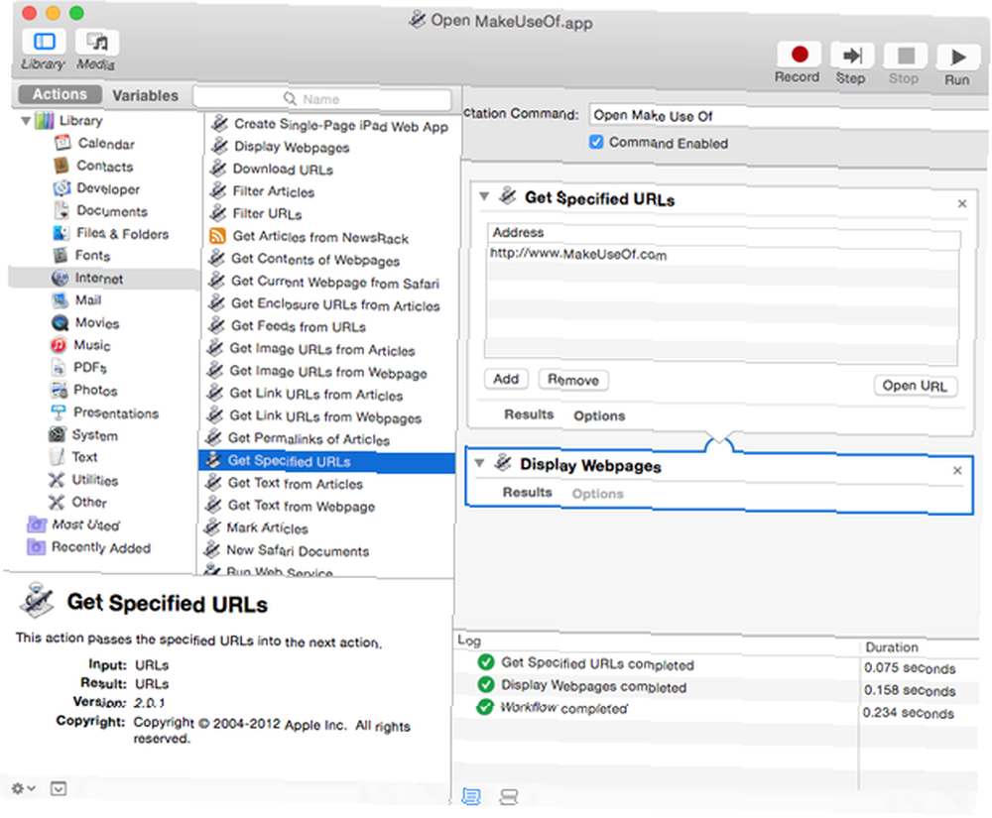
Task: Edit the Dictation Command text field
Action: (788, 116)
